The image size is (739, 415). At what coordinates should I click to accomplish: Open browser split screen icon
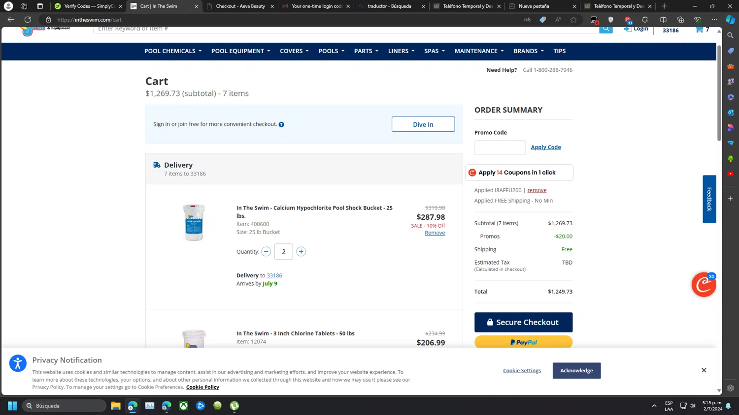(x=663, y=20)
